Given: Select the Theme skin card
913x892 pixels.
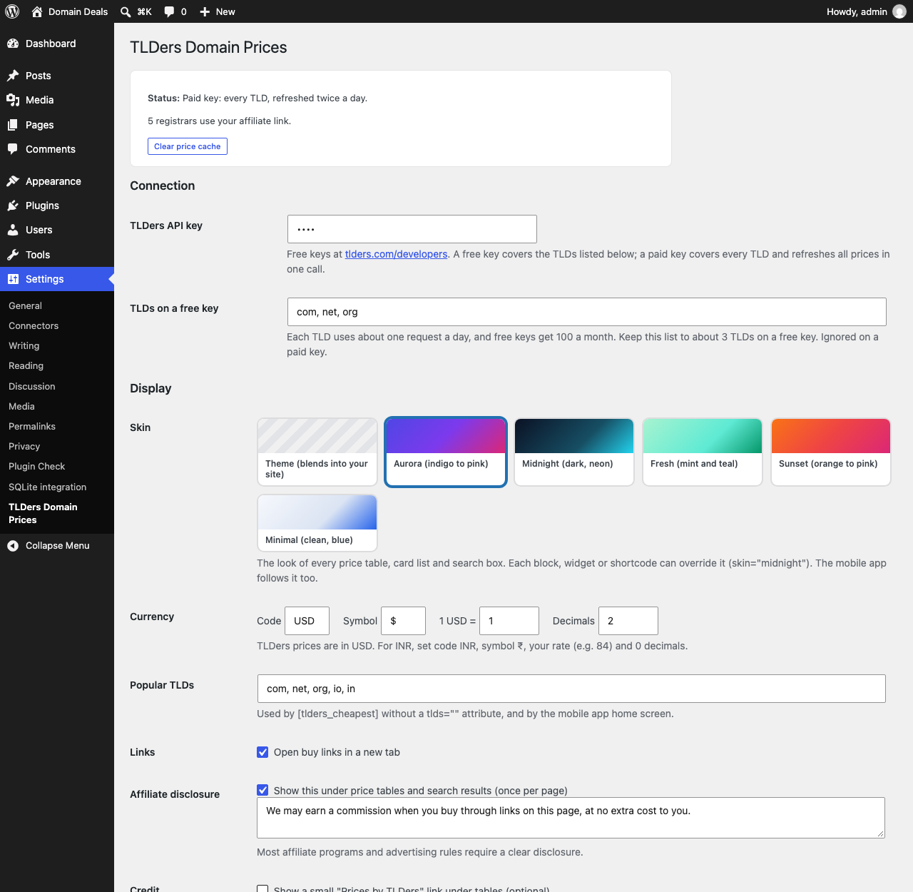Looking at the screenshot, I should [317, 452].
